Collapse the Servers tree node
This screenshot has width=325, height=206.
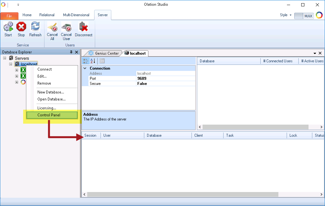point(5,58)
